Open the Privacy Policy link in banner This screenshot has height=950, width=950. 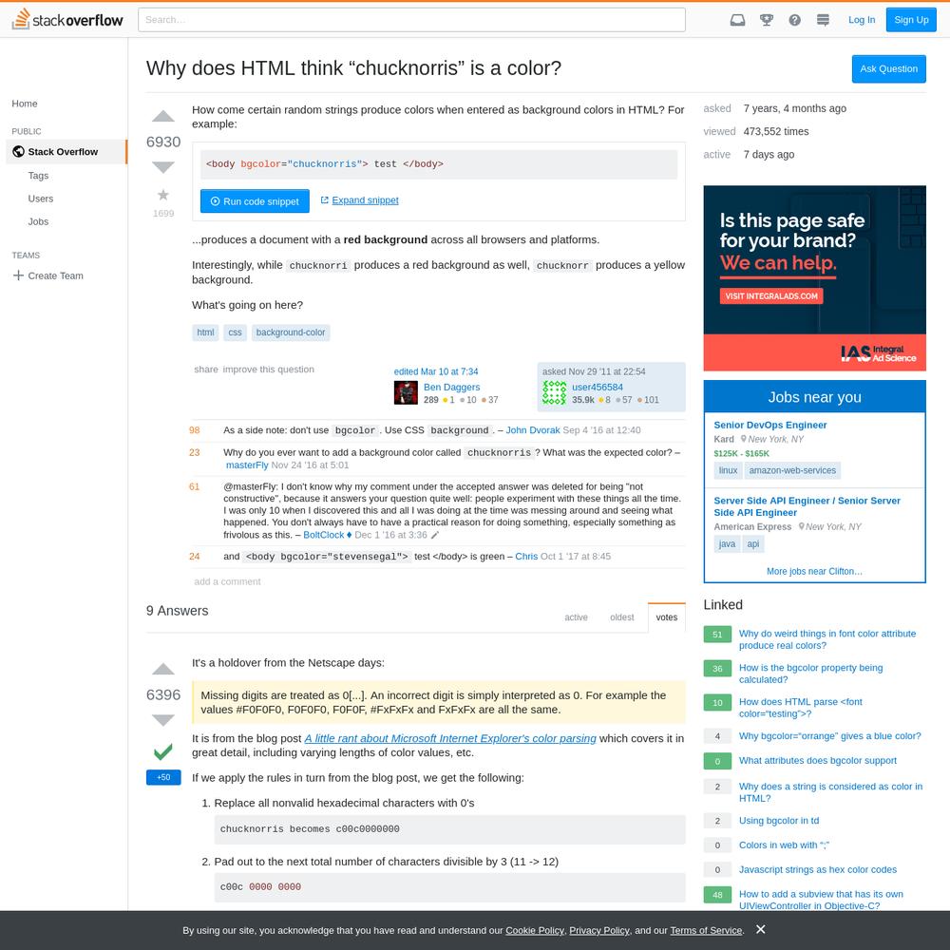pyautogui.click(x=599, y=931)
